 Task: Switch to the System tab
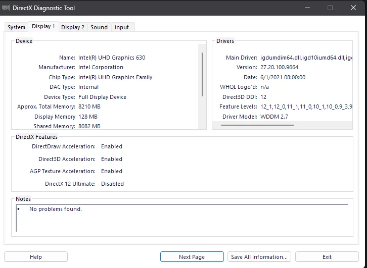click(16, 27)
